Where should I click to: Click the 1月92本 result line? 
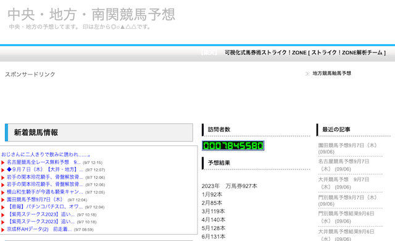212,194
